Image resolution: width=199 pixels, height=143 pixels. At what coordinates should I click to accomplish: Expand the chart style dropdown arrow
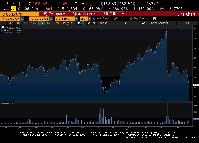(94, 23)
